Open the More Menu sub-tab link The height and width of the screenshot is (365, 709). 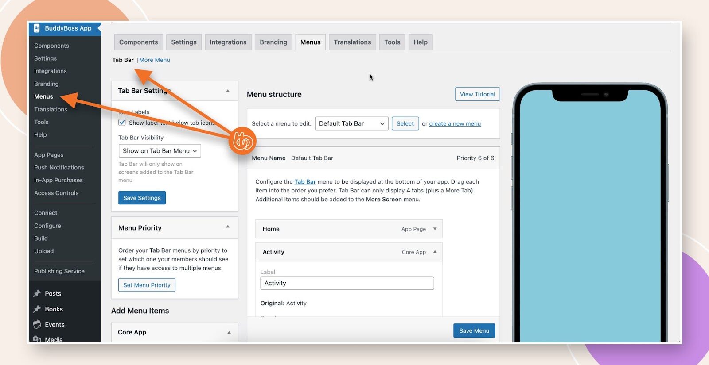coord(155,60)
